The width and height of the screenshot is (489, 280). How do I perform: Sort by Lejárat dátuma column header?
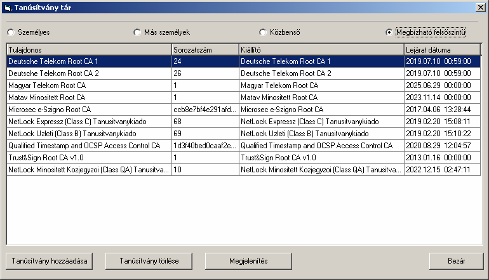point(442,50)
